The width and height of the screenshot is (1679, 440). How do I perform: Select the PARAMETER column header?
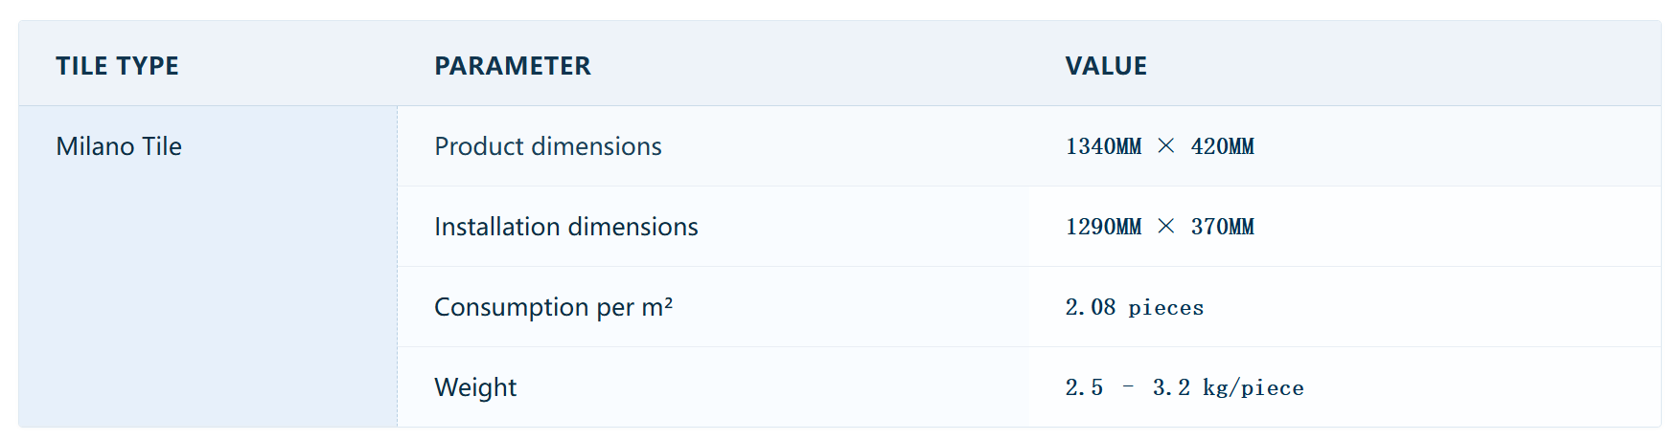click(512, 66)
